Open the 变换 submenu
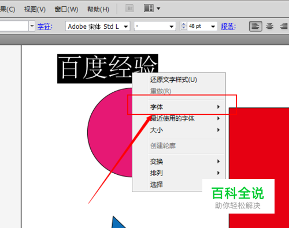The width and height of the screenshot is (289, 228). click(179, 161)
